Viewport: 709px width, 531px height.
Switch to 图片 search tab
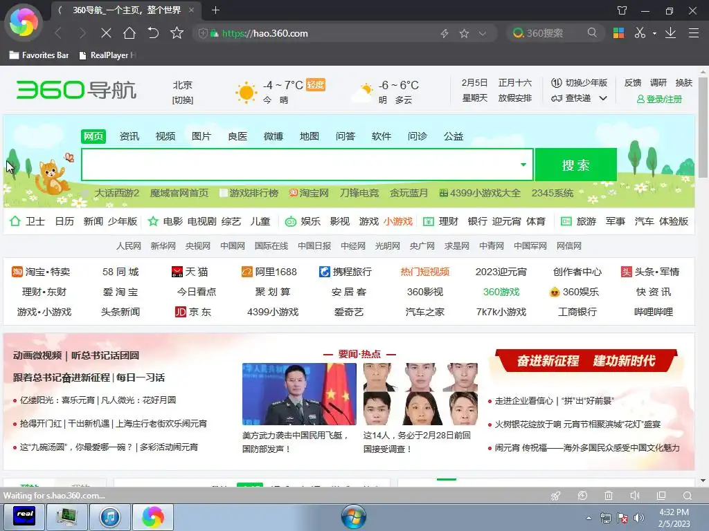(201, 136)
